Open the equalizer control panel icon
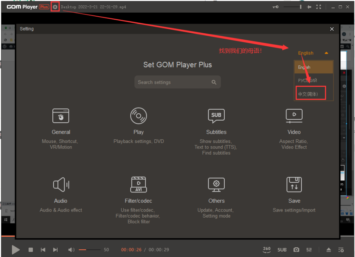Image resolution: width=355 pixels, height=257 pixels. coord(309,250)
